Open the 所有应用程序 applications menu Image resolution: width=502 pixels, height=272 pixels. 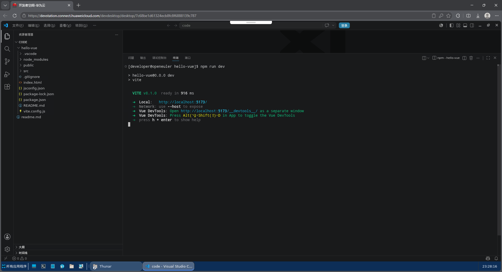tap(14, 266)
